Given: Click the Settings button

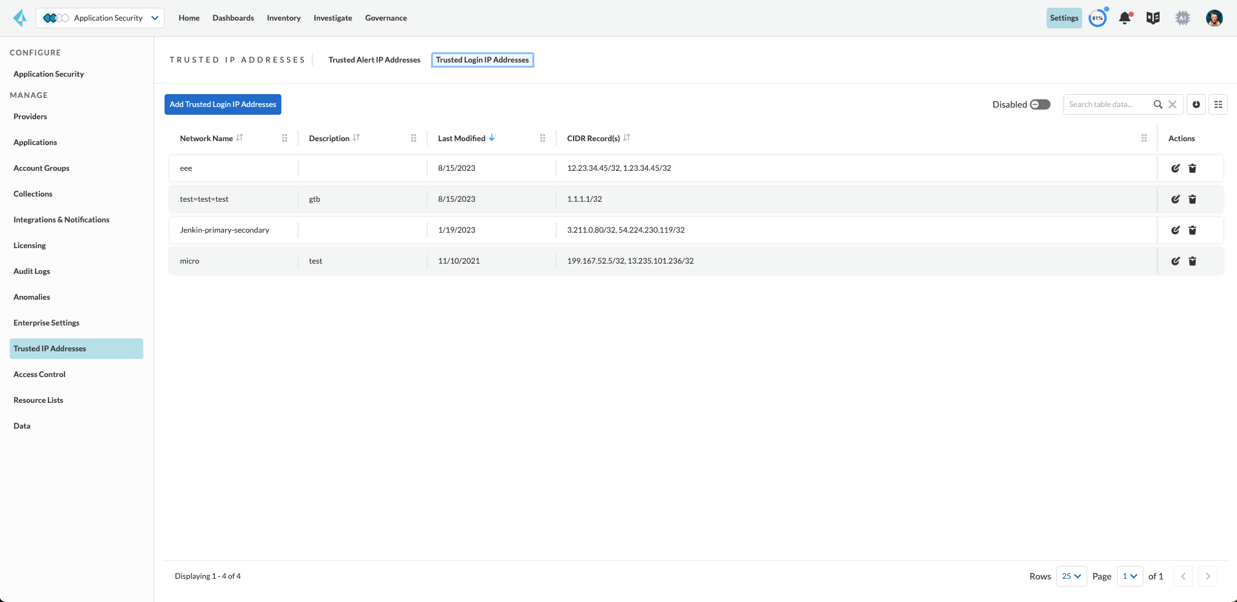Looking at the screenshot, I should 1064,18.
